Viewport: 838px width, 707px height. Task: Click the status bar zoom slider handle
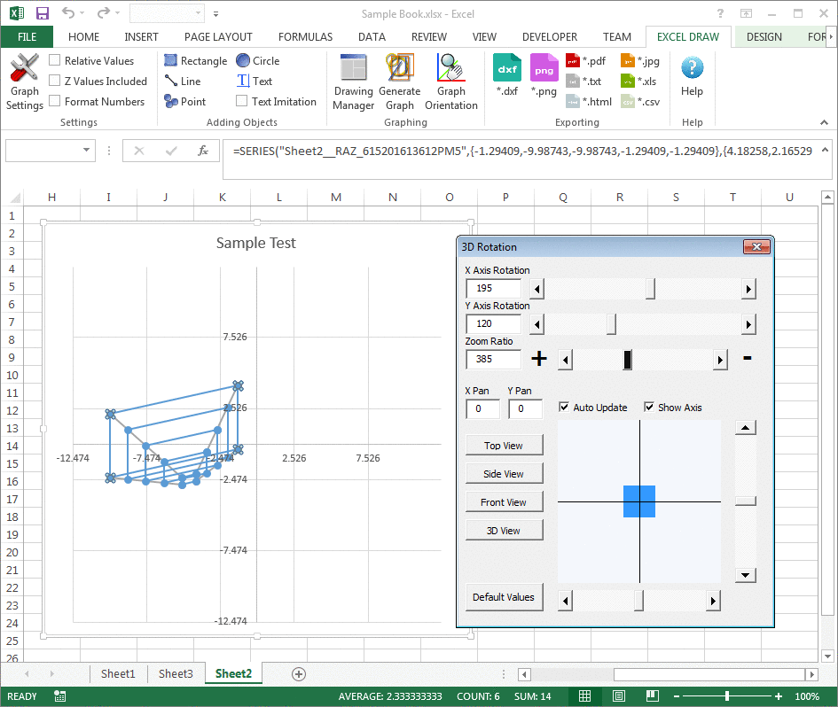(727, 695)
